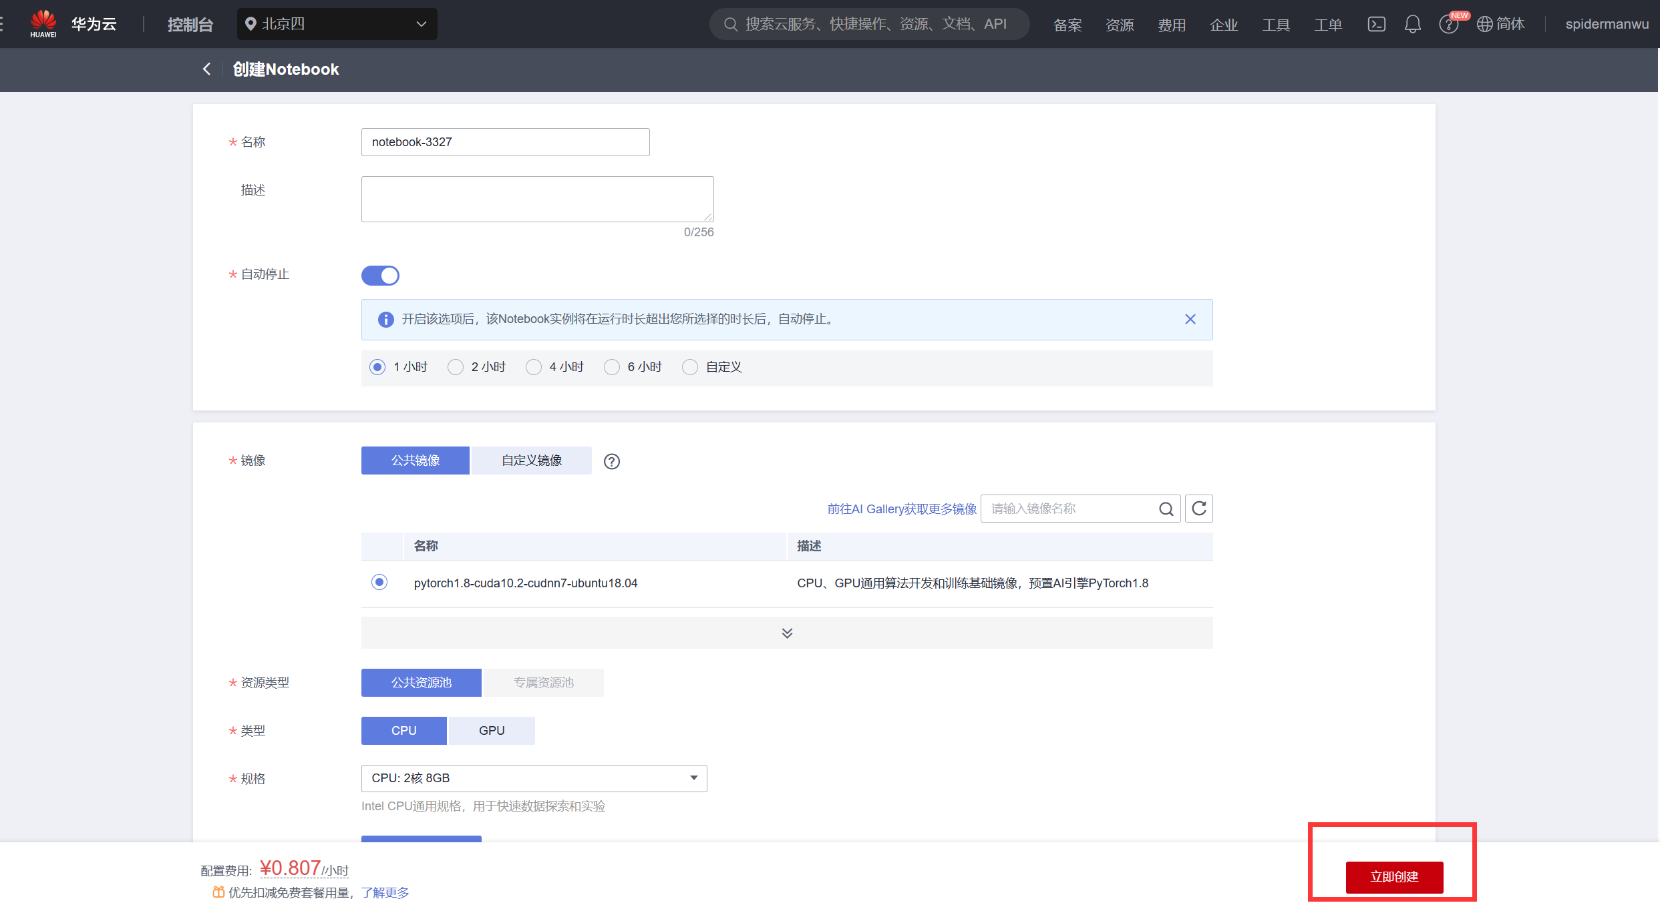
Task: Click the image help question icon
Action: [611, 461]
